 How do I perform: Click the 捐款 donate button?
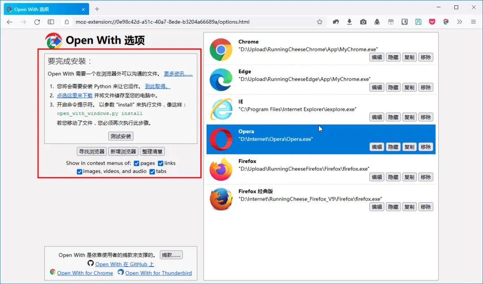tap(171, 255)
